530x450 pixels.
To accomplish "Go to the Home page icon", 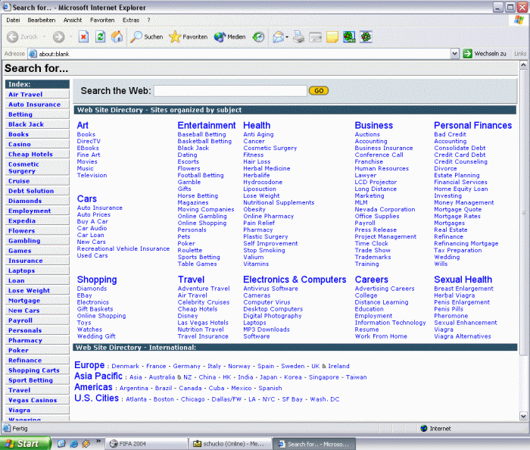I will point(117,36).
